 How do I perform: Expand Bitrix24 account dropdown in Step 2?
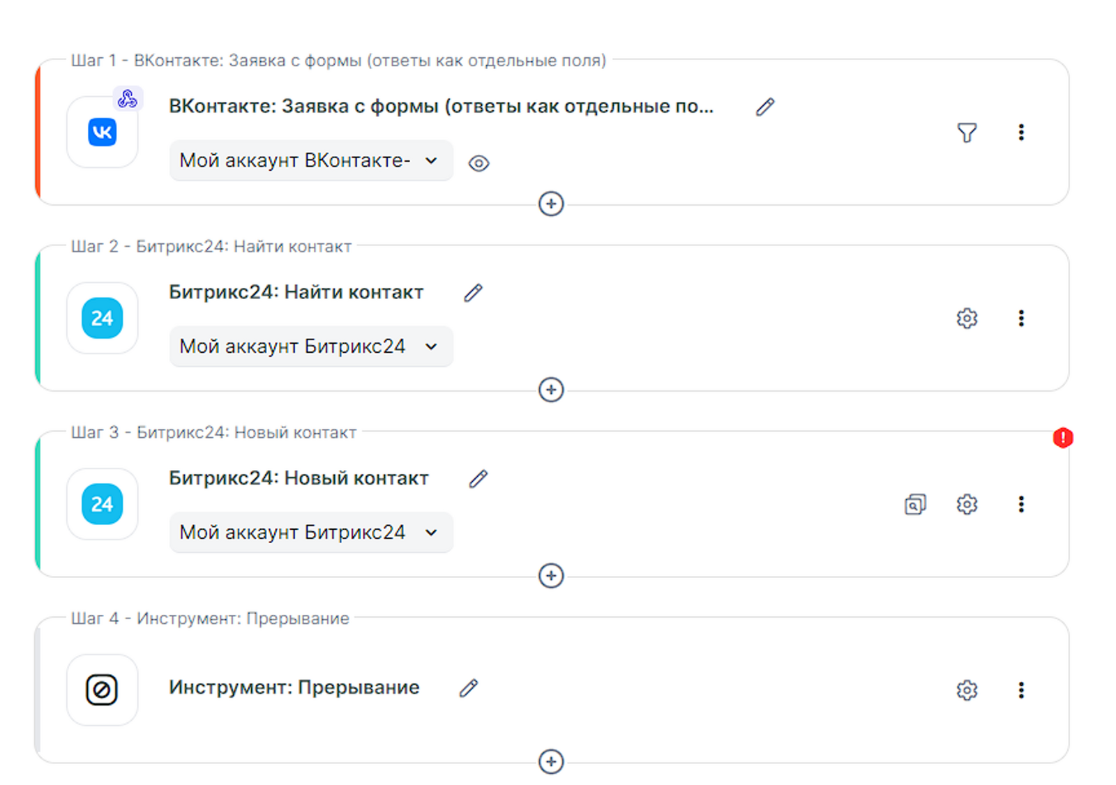310,346
